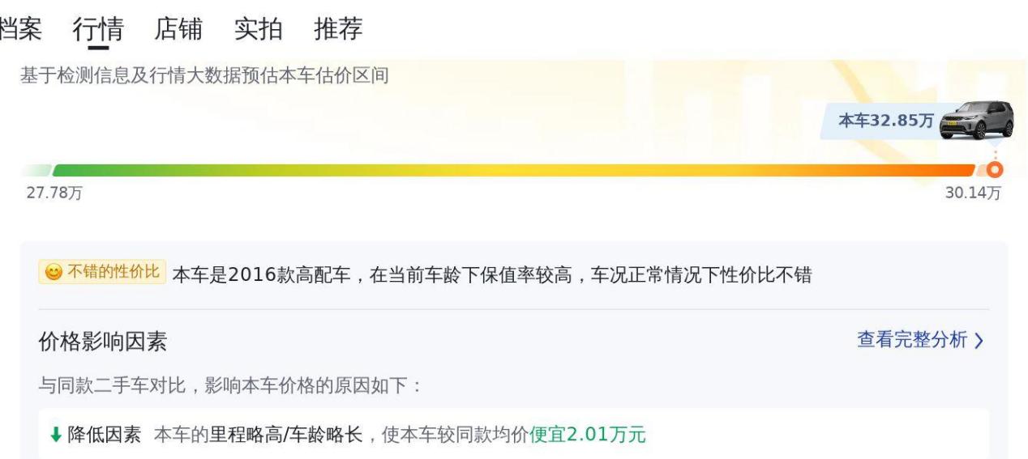The width and height of the screenshot is (1028, 459).
Task: Click the 里程略高/车龄略长 bold text
Action: tap(286, 436)
